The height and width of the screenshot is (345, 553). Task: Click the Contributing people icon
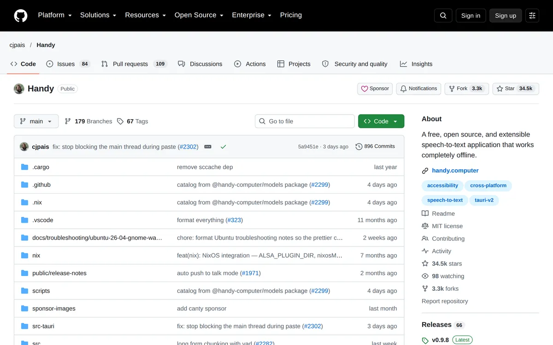[425, 239]
